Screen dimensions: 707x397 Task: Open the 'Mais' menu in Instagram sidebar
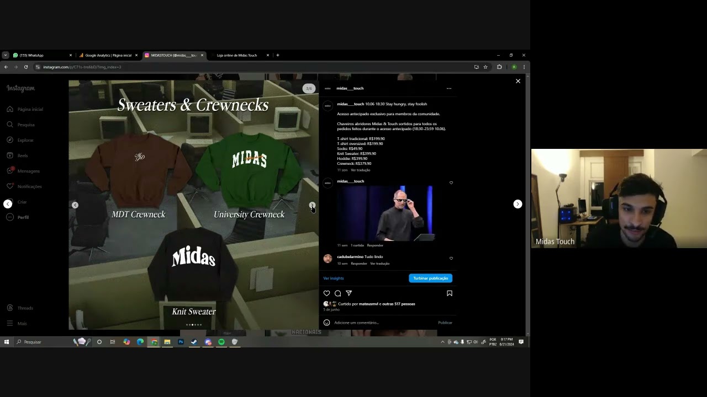click(17, 324)
